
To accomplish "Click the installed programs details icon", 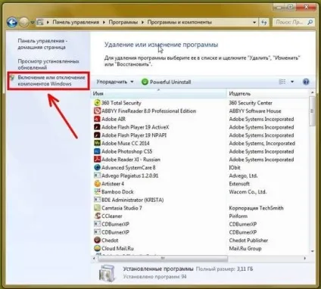I will click(107, 273).
